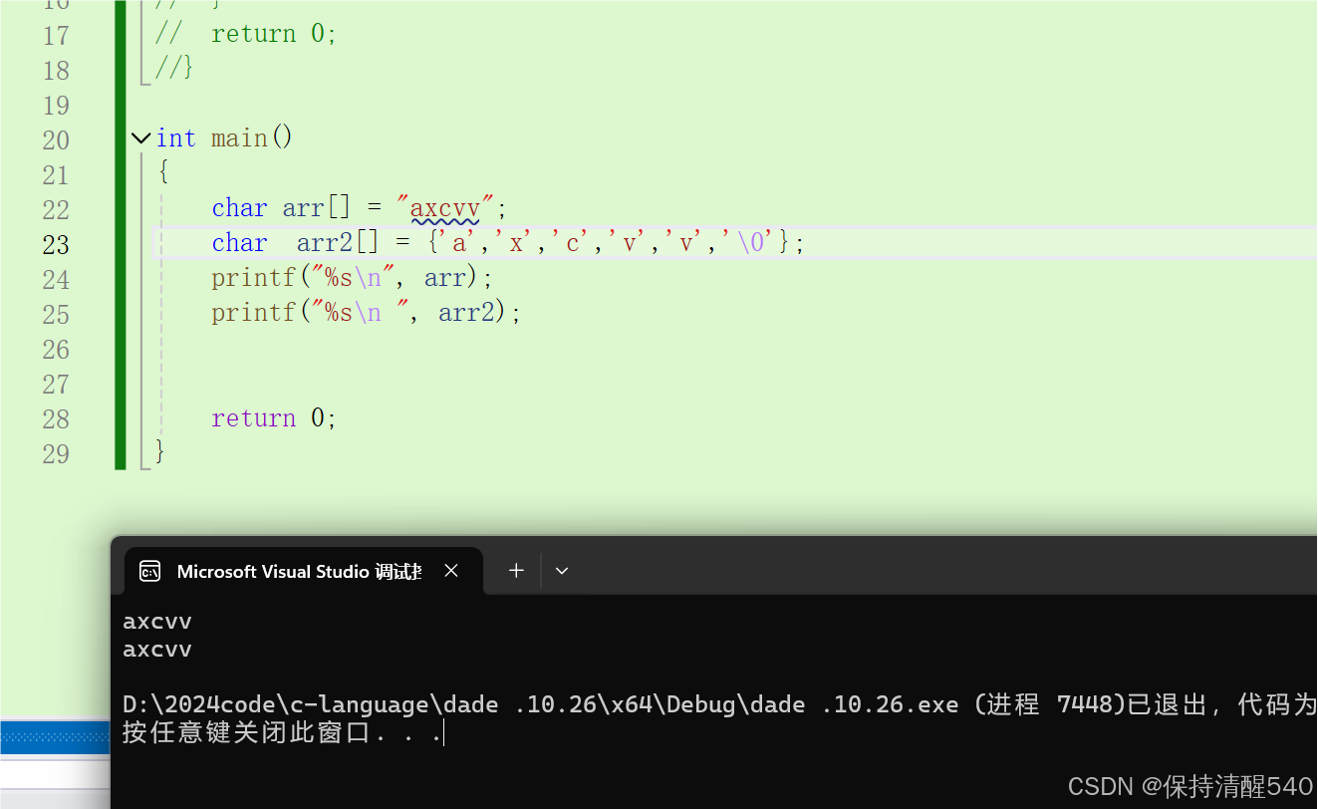This screenshot has height=809, width=1318.
Task: Click the closing brace on line 29
Action: pyautogui.click(x=159, y=452)
